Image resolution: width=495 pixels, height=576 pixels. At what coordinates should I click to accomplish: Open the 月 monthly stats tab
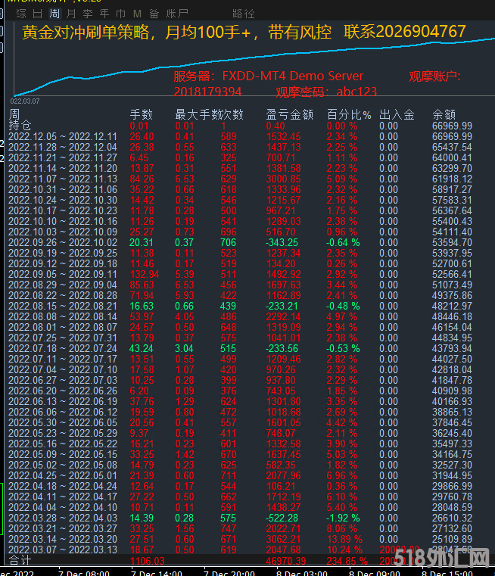tap(70, 14)
